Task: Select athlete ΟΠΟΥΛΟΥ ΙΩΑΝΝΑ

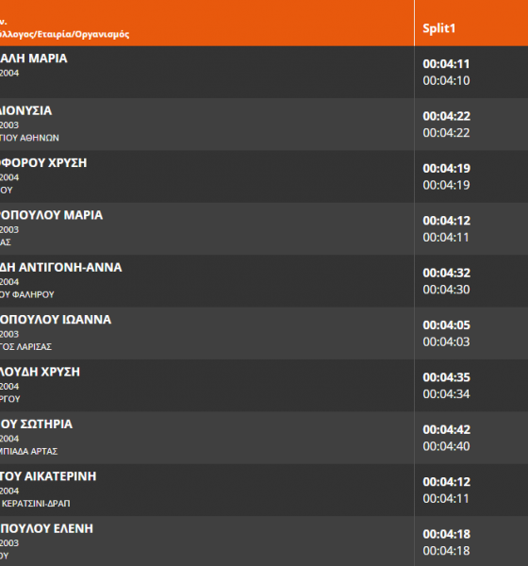Action: point(56,320)
